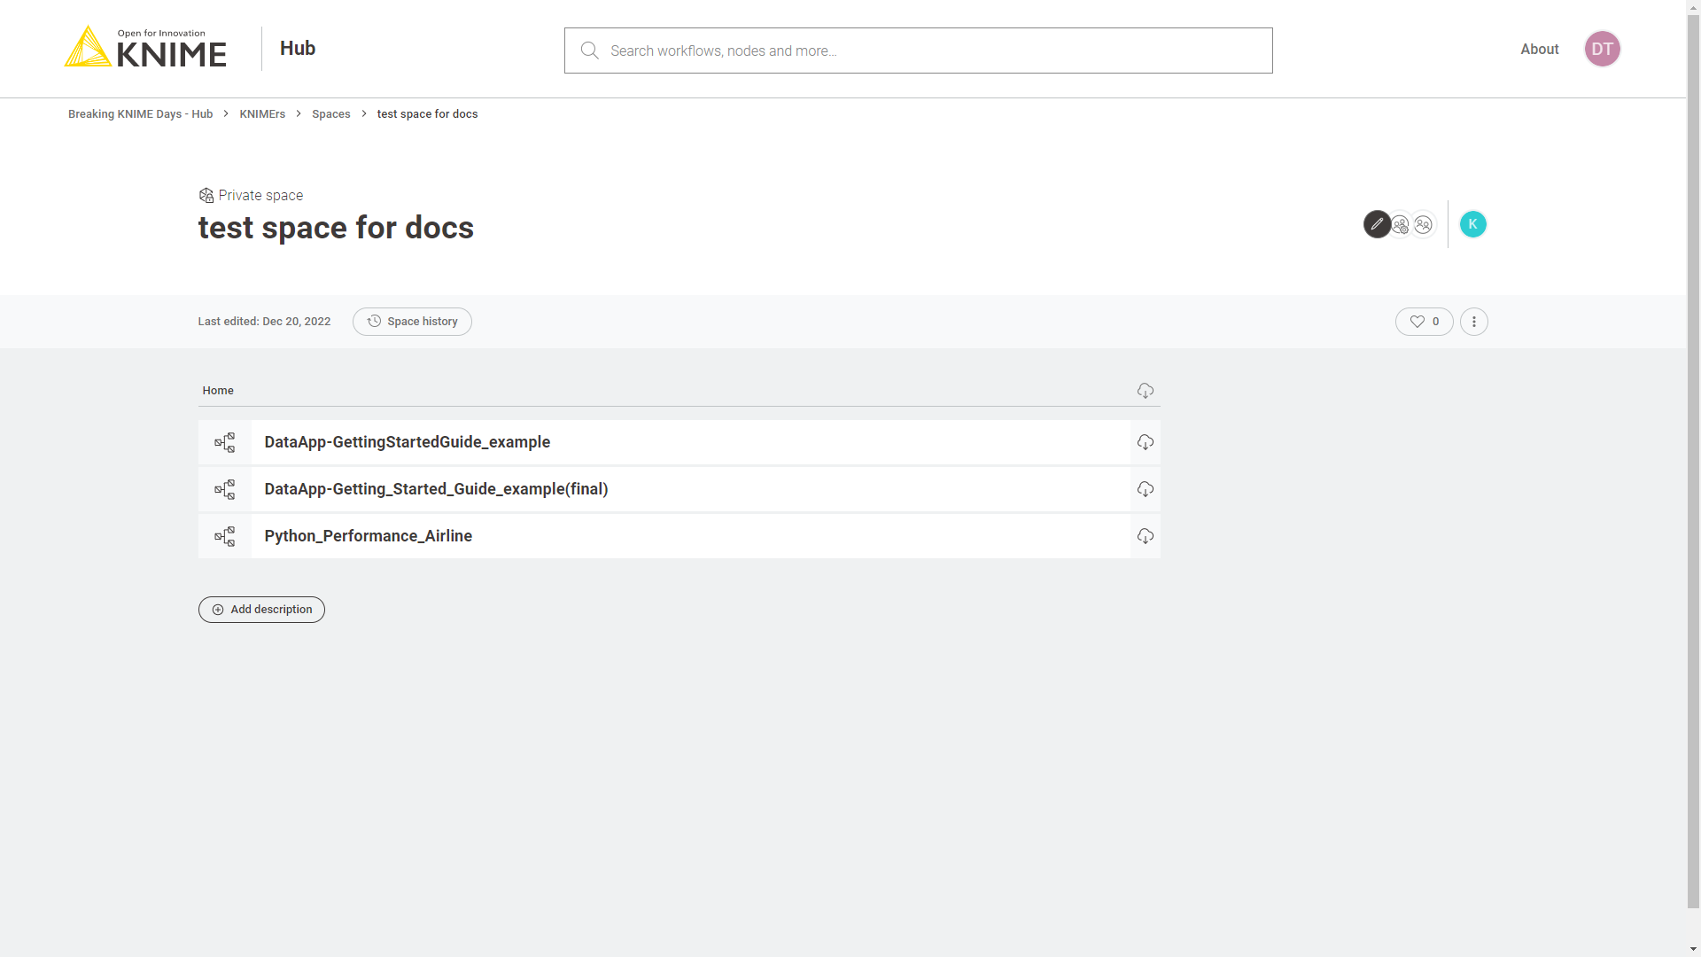This screenshot has width=1701, height=957.
Task: Open the DT user avatar menu
Action: (1602, 49)
